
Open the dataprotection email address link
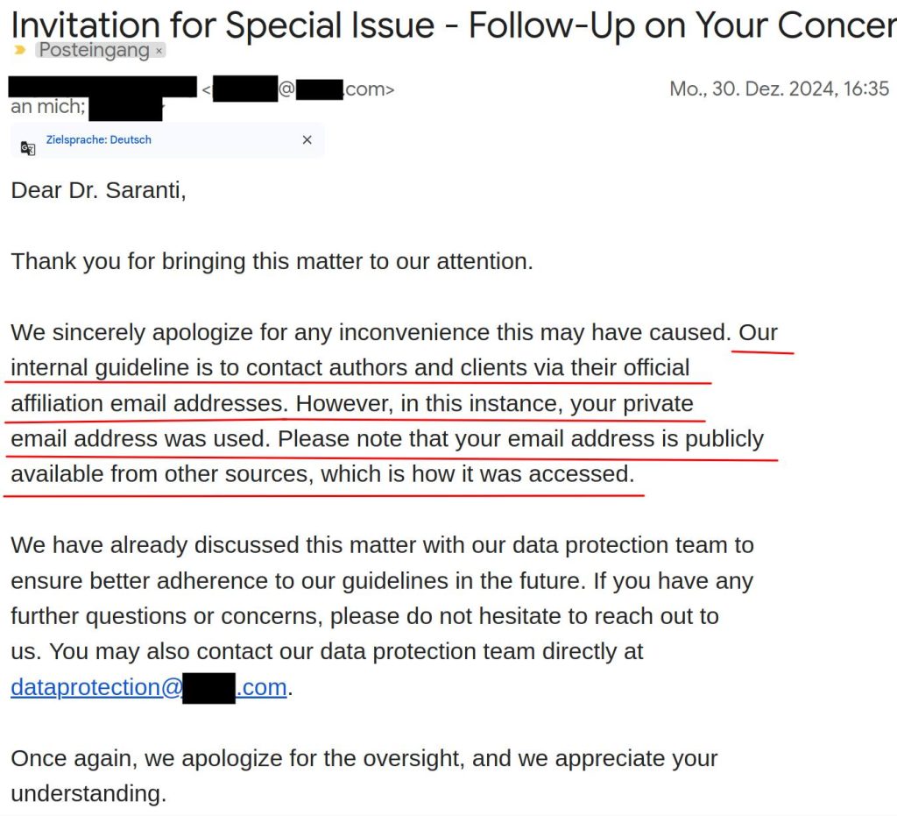149,687
